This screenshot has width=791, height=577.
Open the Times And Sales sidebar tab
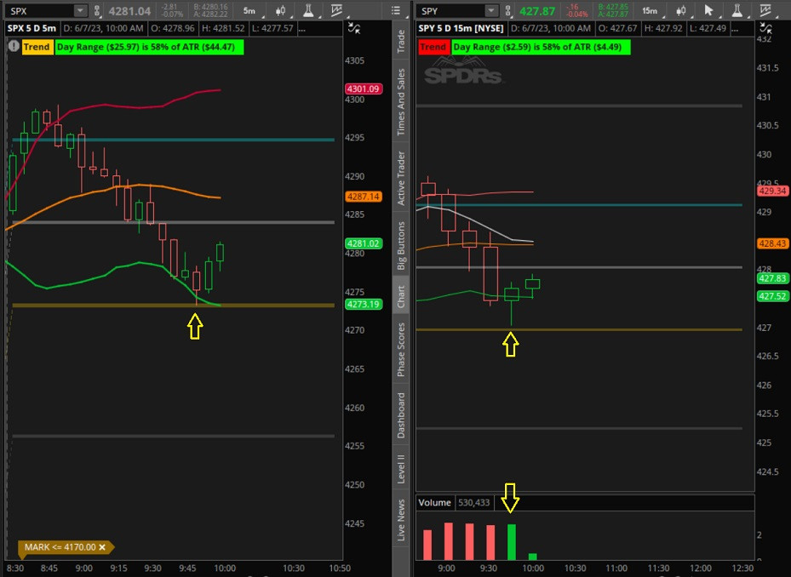point(401,102)
